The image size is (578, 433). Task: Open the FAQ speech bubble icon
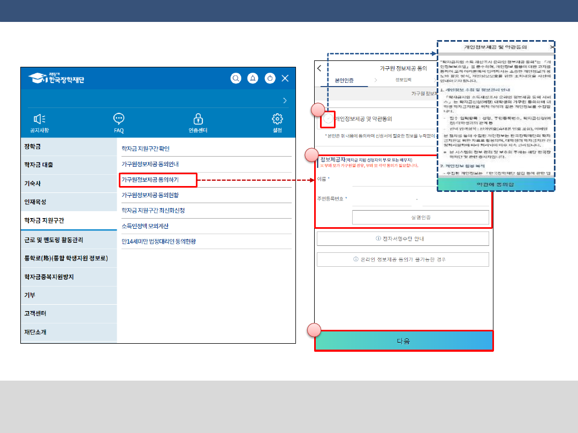119,119
